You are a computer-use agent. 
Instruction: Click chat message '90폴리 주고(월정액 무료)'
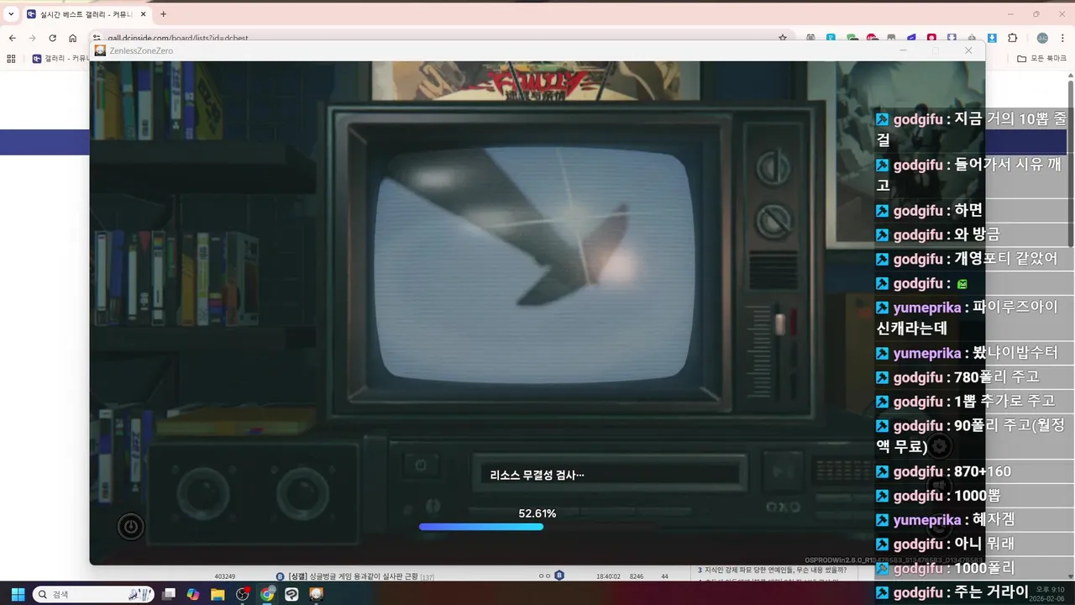click(971, 436)
